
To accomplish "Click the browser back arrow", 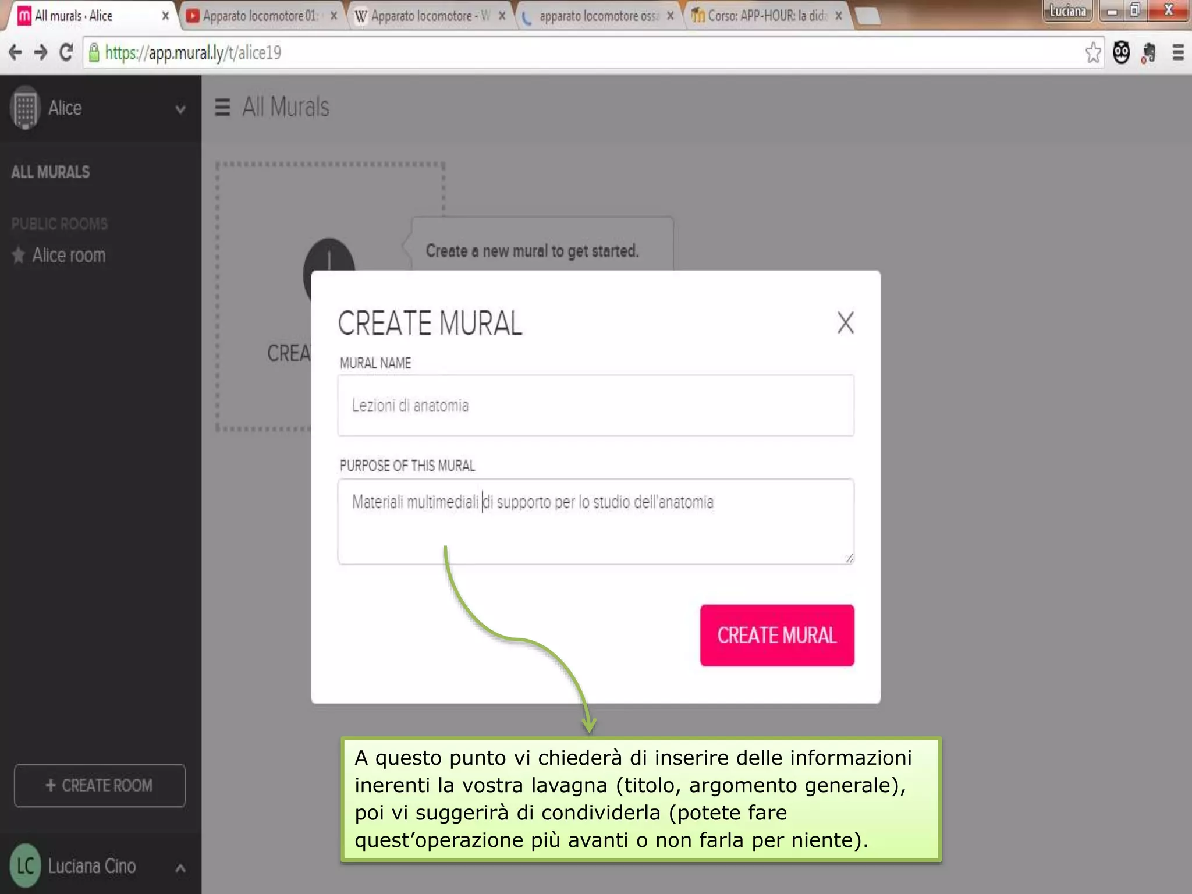I will pyautogui.click(x=15, y=53).
